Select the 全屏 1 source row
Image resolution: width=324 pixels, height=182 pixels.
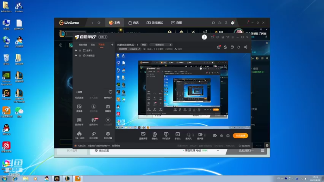point(94,50)
